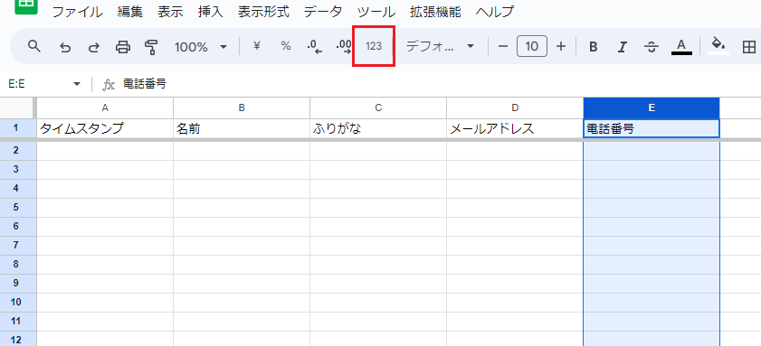Apply yen currency format
This screenshot has height=346, width=761.
coord(257,46)
